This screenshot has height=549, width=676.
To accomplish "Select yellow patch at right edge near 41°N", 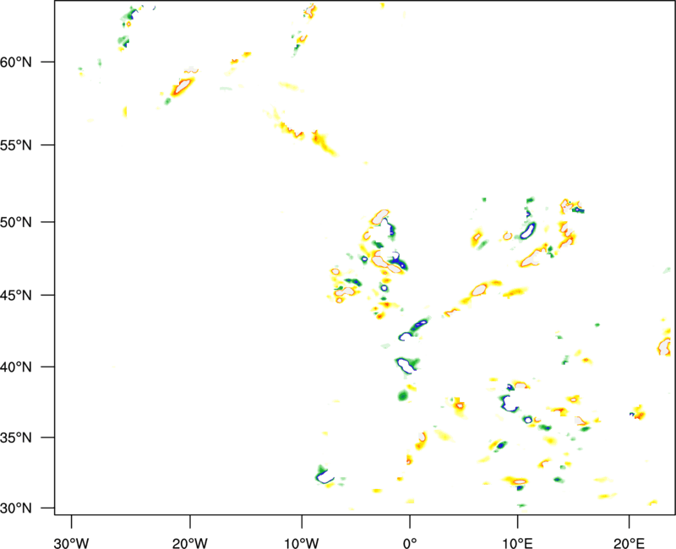I will [664, 344].
